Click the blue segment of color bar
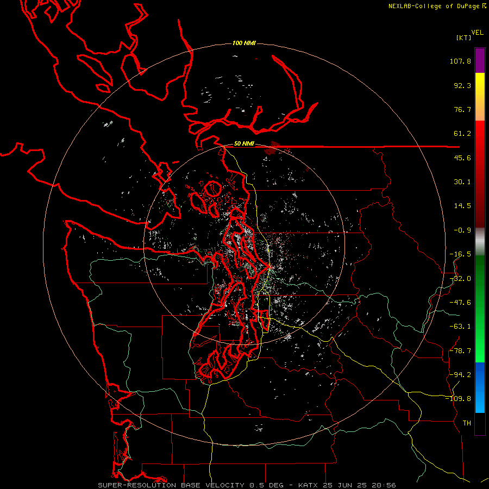This screenshot has width=489, height=489. [480, 387]
